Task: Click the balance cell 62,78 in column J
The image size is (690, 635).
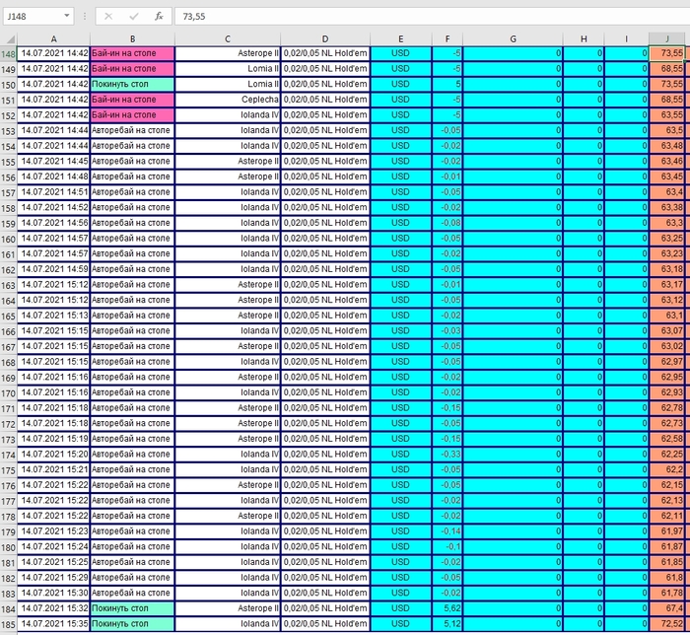Action: pos(666,408)
